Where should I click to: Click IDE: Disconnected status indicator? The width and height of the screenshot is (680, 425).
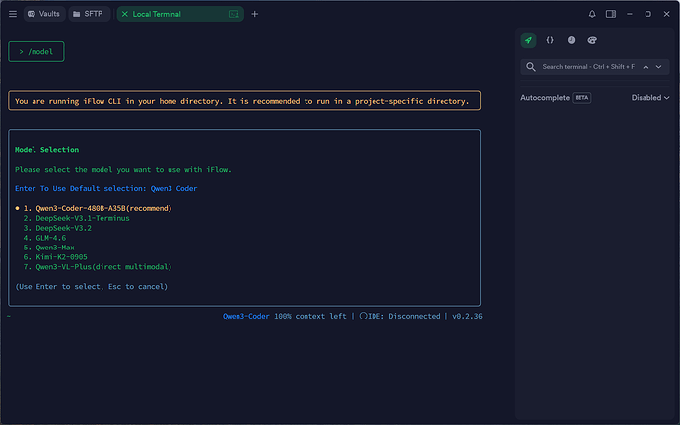click(x=399, y=316)
